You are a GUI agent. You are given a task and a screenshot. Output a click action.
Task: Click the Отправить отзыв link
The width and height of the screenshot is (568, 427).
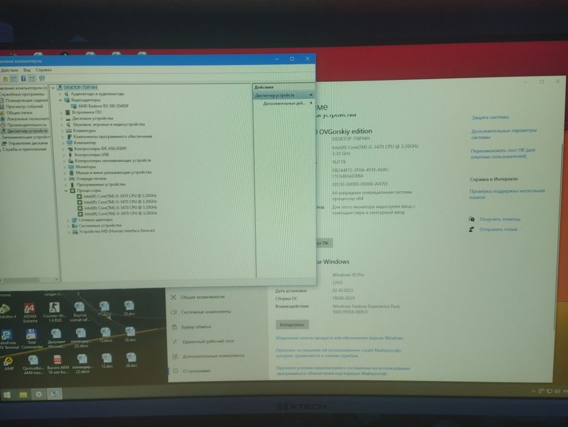tap(498, 229)
